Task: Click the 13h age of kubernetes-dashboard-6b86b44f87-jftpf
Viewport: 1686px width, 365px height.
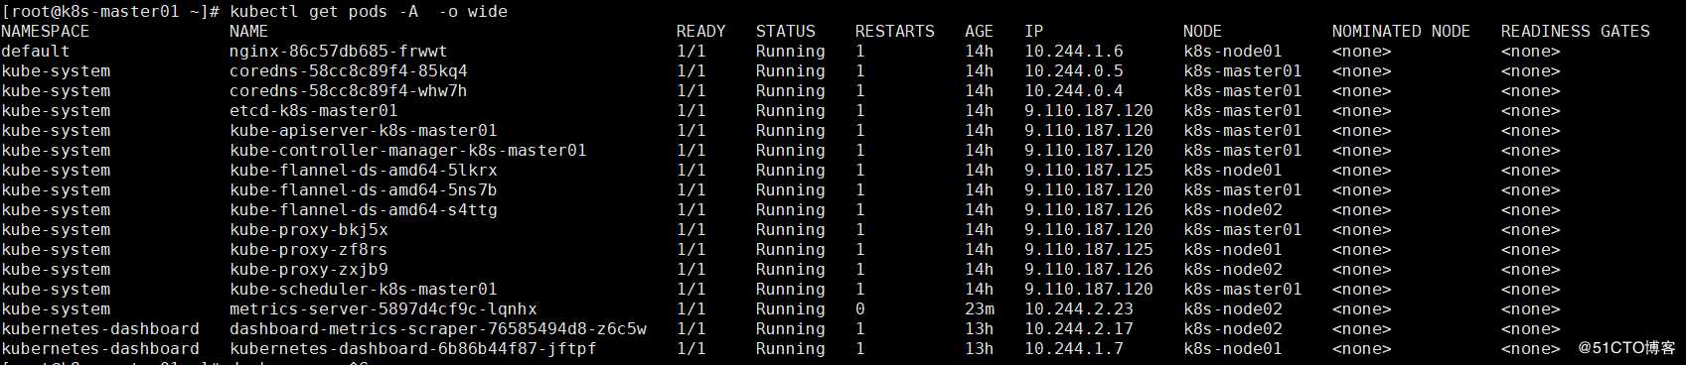Action: pyautogui.click(x=980, y=349)
